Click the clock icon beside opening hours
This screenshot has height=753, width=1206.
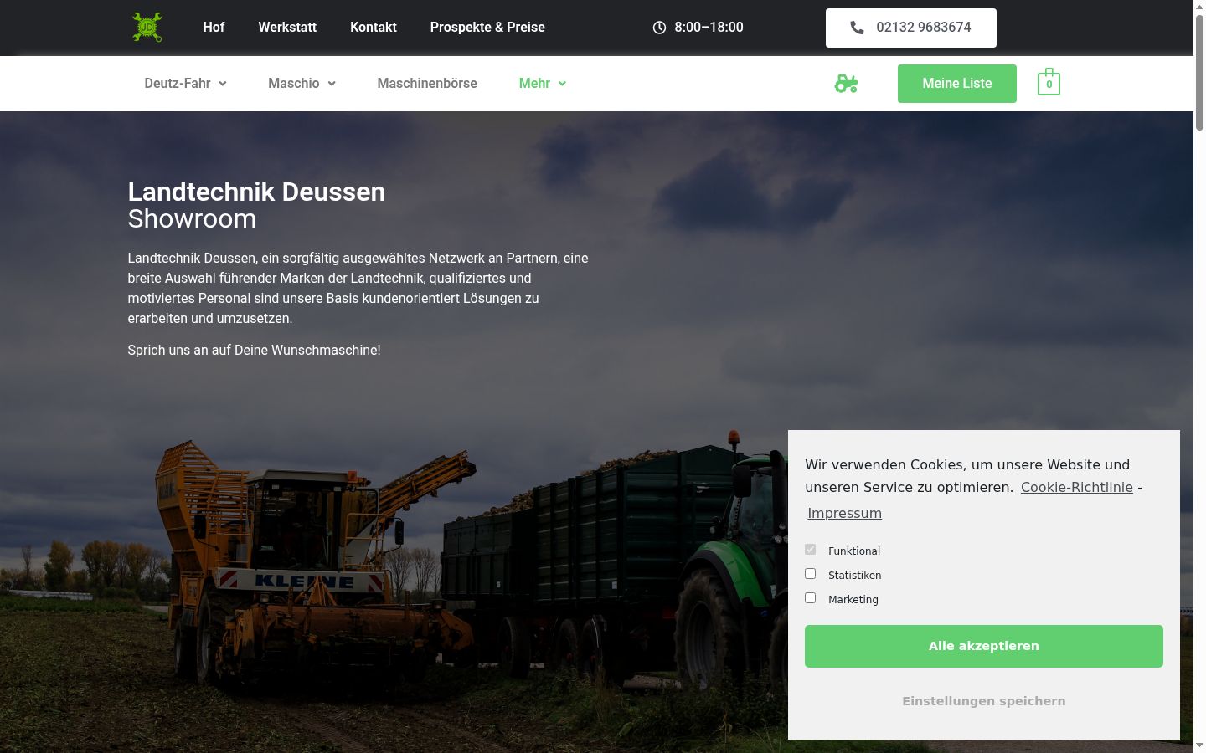tap(659, 28)
